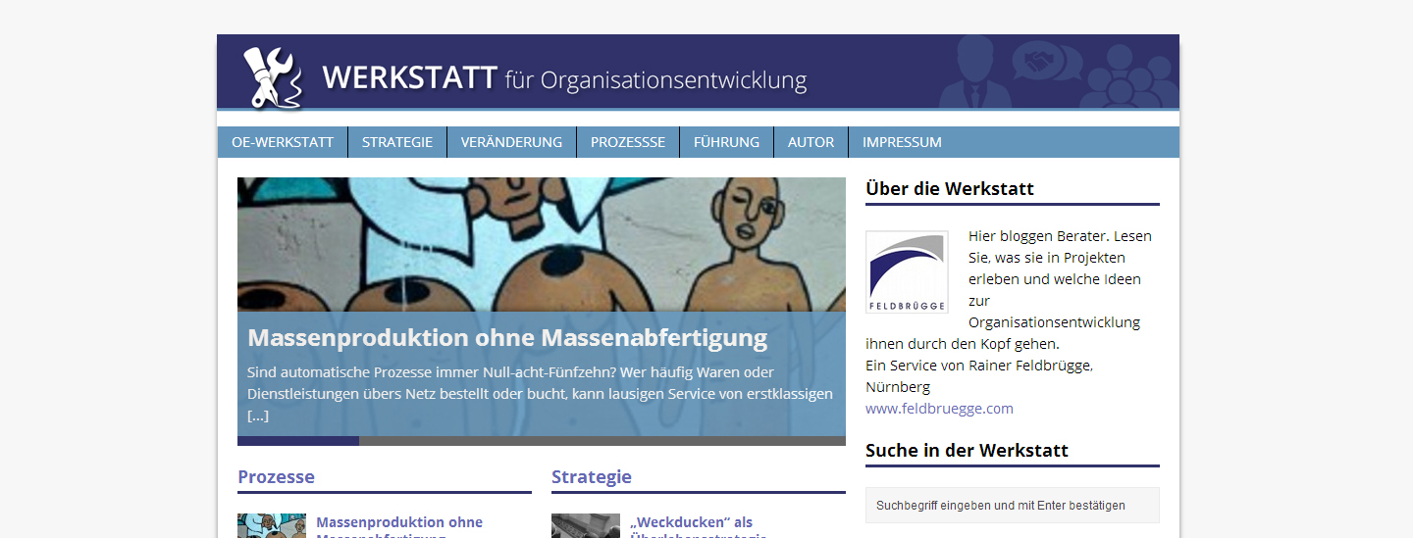Focus the Suchbegriff eingeben search field

(x=1013, y=506)
